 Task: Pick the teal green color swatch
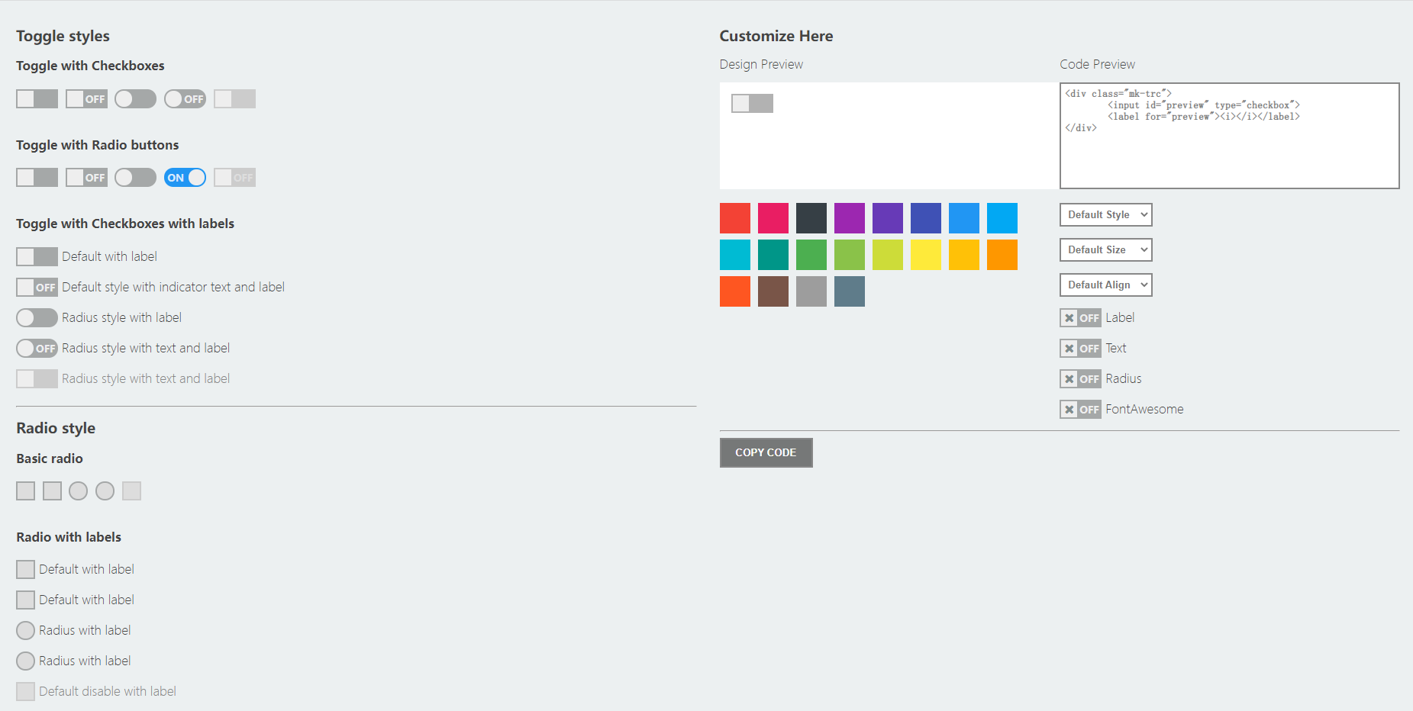(x=773, y=255)
